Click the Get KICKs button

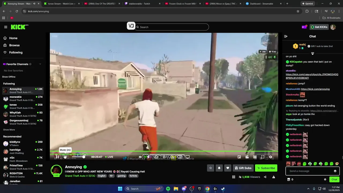319,27
